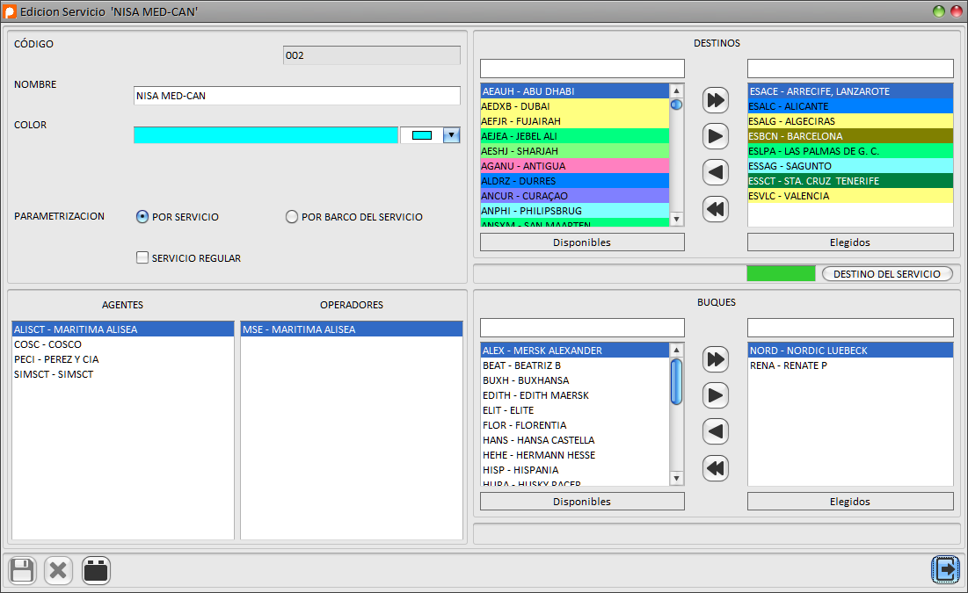
Task: Select AGANU - ANTIGUA destination
Action: pyautogui.click(x=575, y=166)
